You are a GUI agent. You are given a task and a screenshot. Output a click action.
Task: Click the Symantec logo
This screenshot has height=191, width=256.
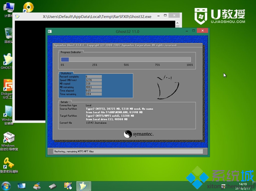point(138,134)
